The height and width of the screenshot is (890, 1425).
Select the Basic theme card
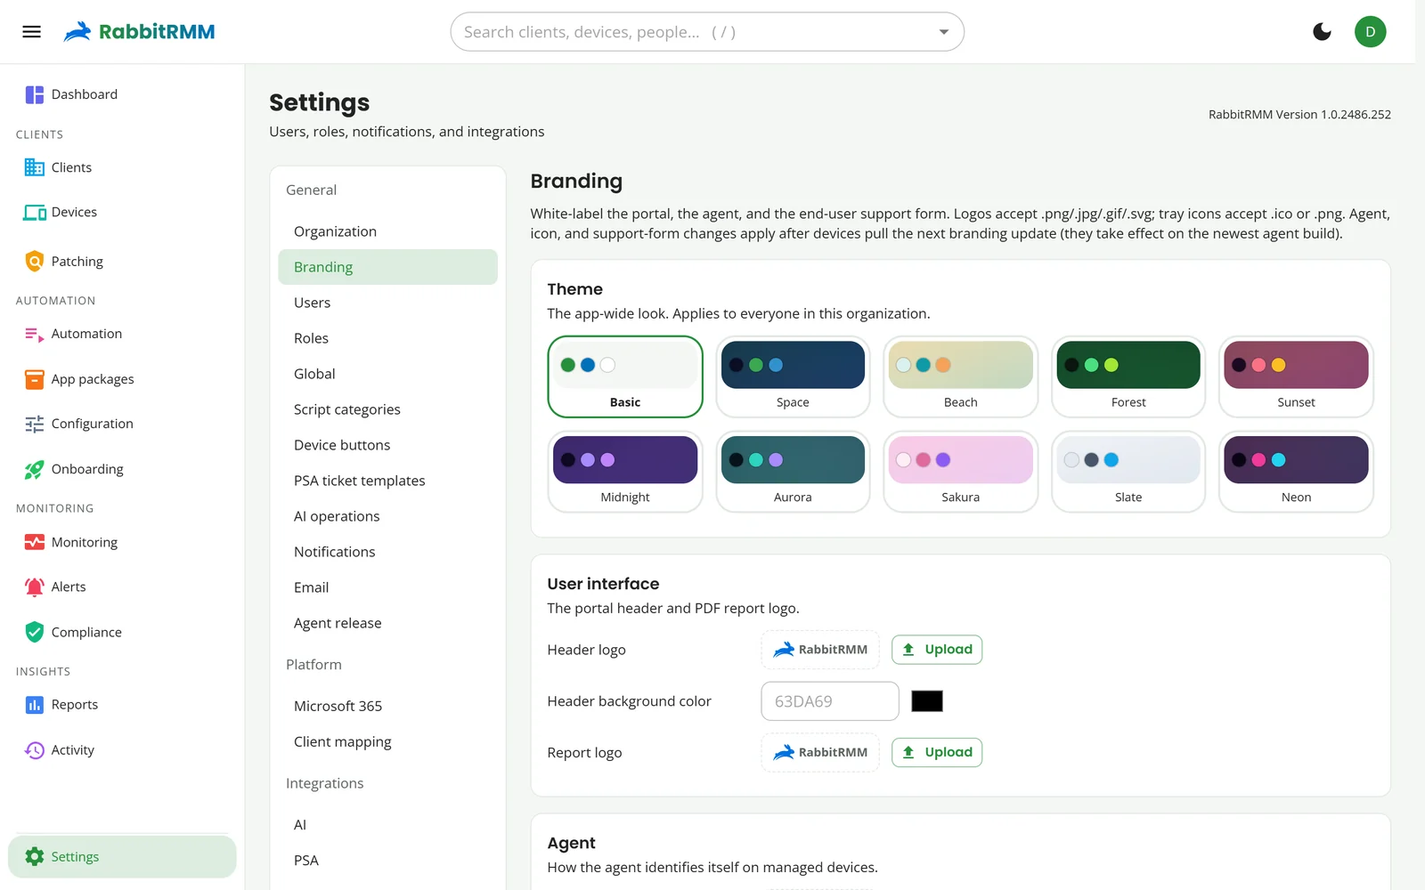click(x=625, y=376)
